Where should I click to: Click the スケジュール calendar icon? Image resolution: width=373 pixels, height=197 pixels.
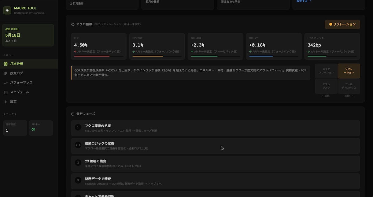[x=6, y=92]
